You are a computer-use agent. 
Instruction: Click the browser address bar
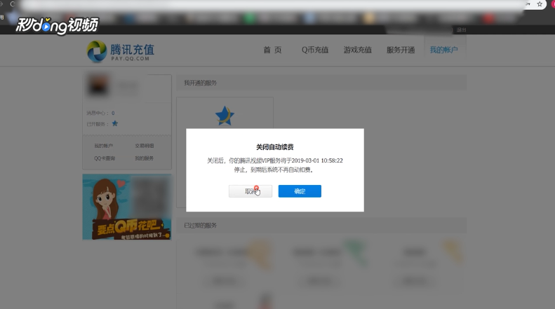pos(271,5)
